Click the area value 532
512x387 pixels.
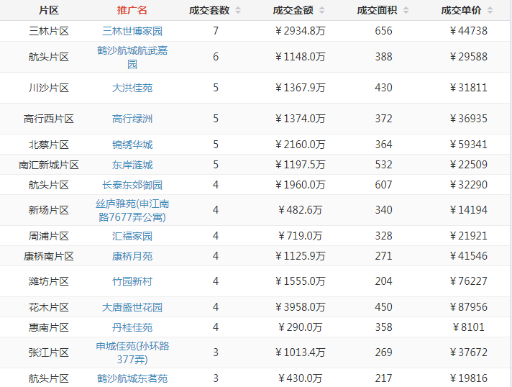click(x=384, y=165)
